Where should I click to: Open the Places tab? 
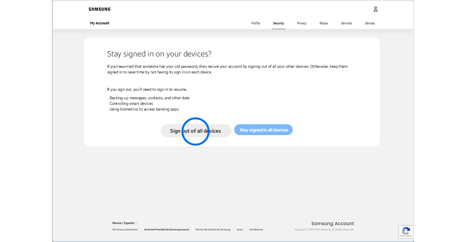click(x=324, y=23)
